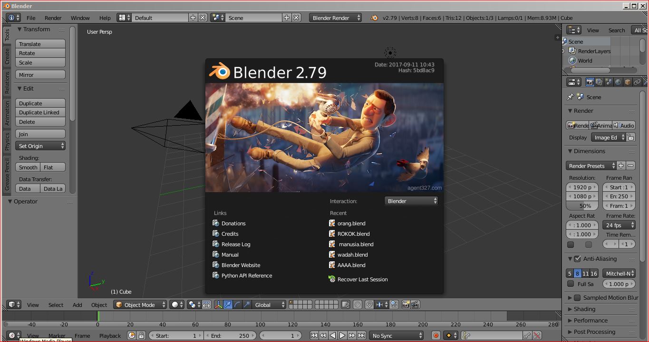The image size is (649, 342).
Task: Click the pin icon in Properties panel
Action: 570,97
